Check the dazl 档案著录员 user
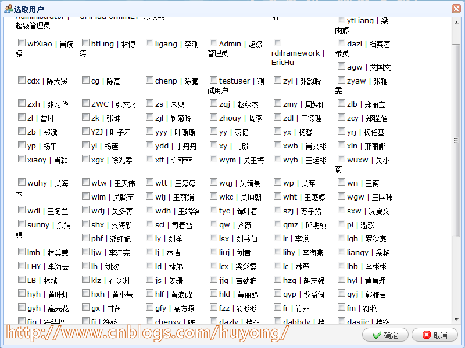 point(341,42)
